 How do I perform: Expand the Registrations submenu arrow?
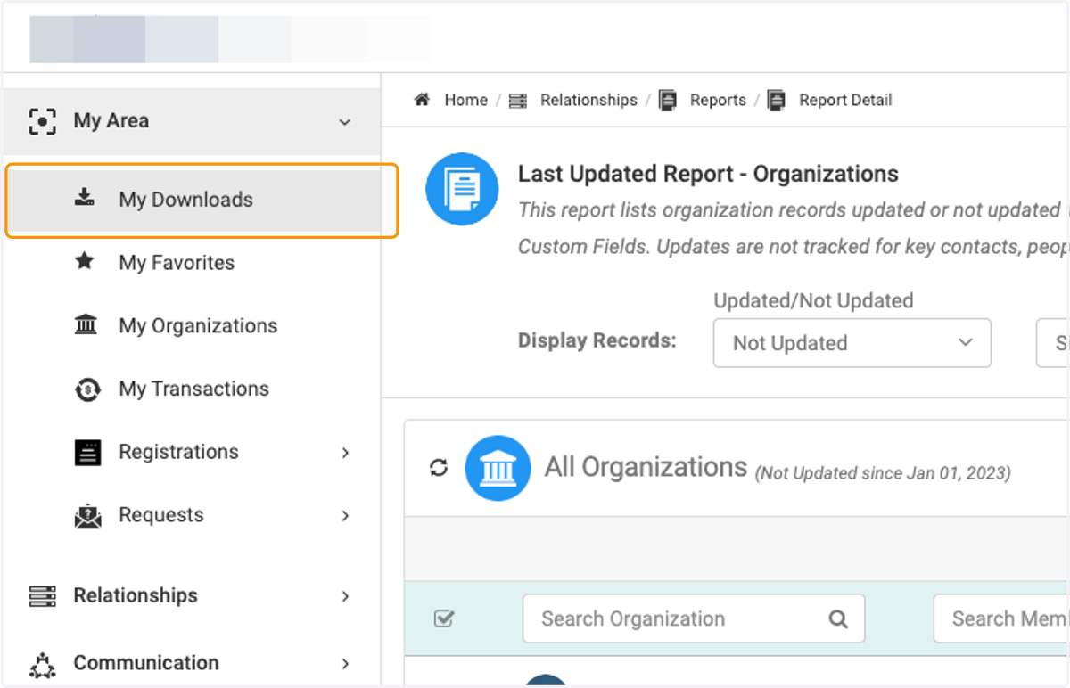pyautogui.click(x=345, y=453)
